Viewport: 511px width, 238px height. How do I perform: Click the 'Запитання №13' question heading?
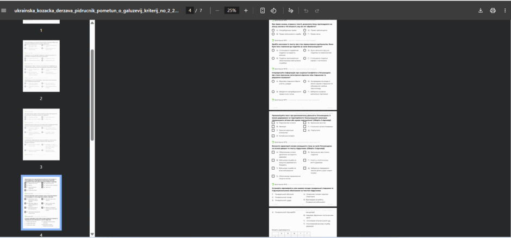click(281, 184)
